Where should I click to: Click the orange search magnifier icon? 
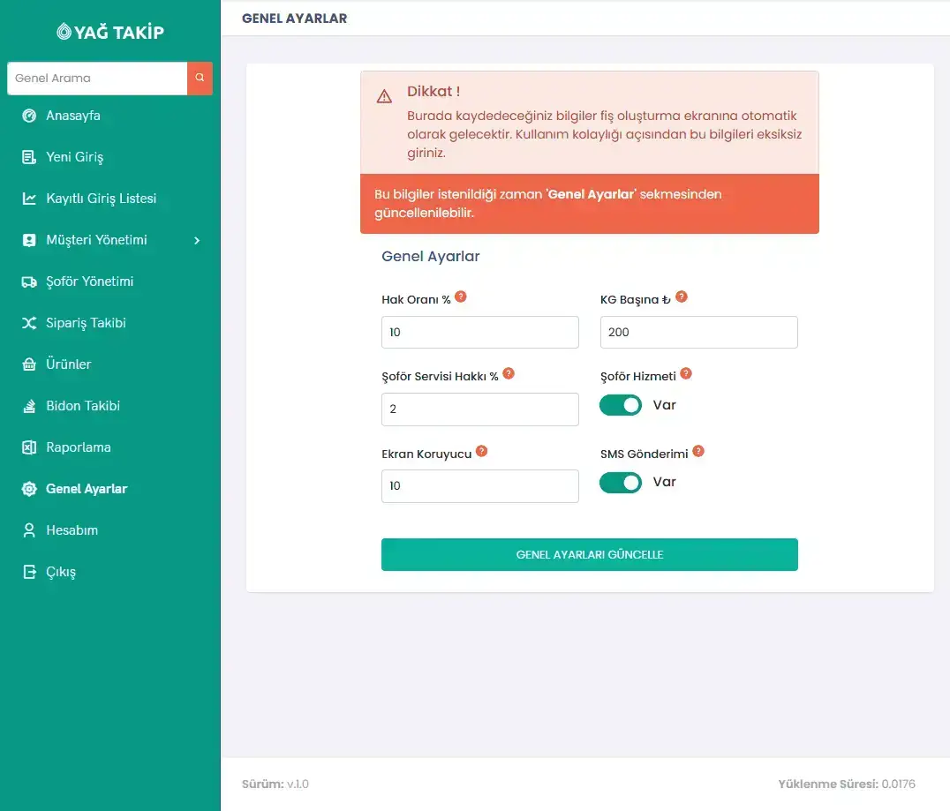[x=200, y=79]
